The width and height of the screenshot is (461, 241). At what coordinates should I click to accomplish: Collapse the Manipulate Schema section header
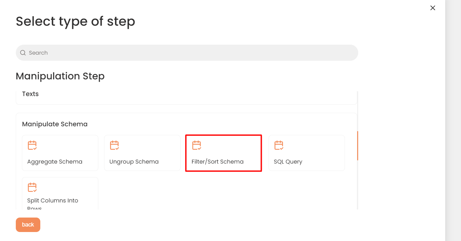point(55,124)
